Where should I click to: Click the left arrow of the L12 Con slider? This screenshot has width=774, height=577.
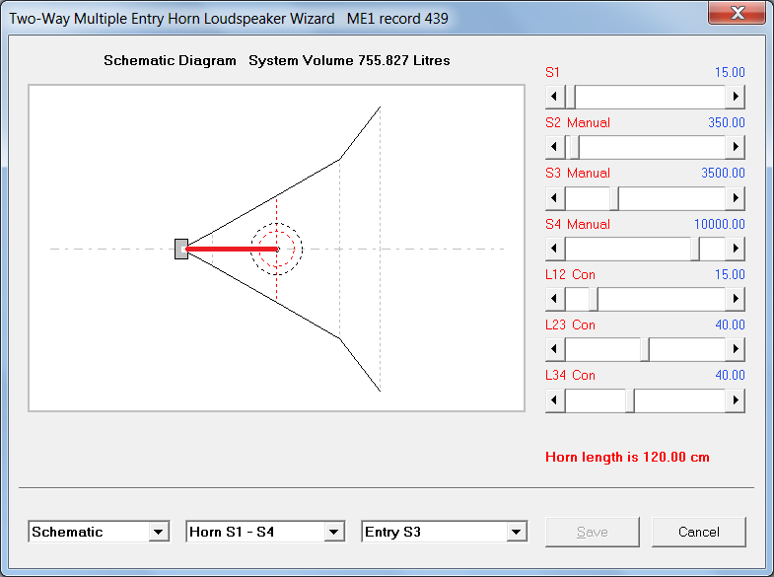[555, 299]
